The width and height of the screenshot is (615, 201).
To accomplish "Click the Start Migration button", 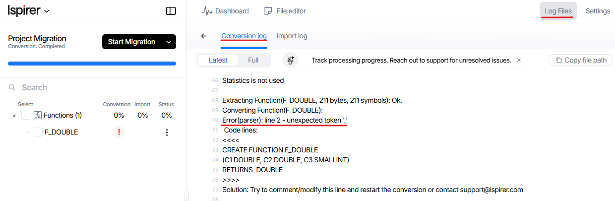I will click(131, 42).
